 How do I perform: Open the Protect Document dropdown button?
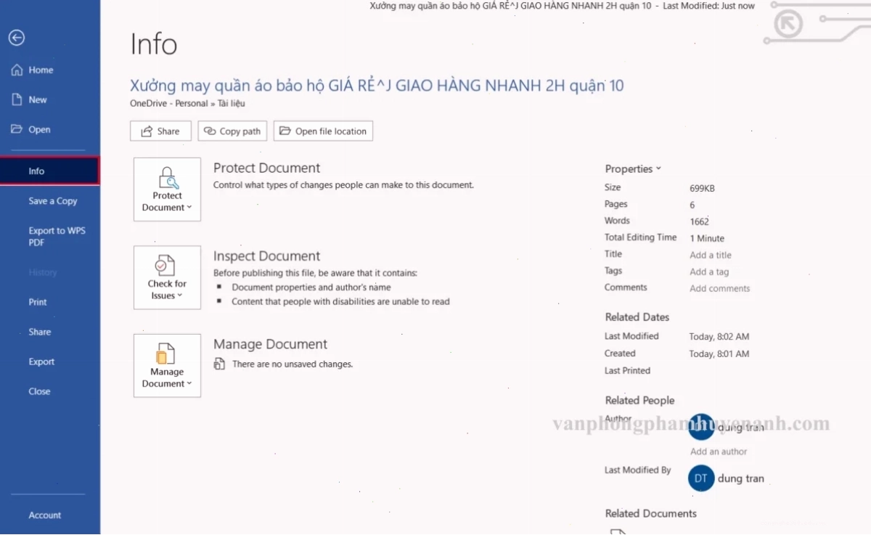[167, 189]
